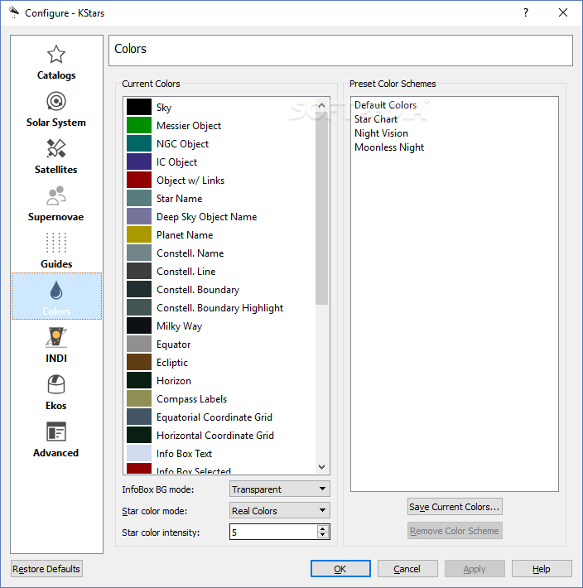Open the InfoBox BG mode dropdown

280,489
